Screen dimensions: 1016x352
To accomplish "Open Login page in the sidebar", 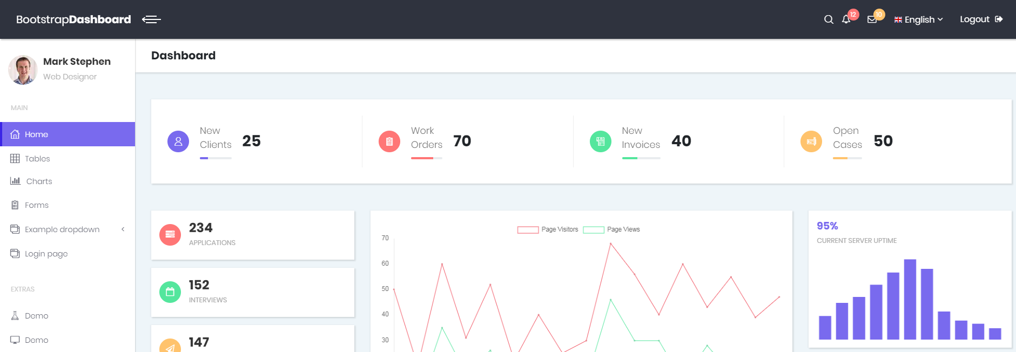I will pyautogui.click(x=68, y=253).
